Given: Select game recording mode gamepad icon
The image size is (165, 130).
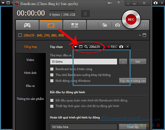Looking at the screenshot, I should point(27,25).
